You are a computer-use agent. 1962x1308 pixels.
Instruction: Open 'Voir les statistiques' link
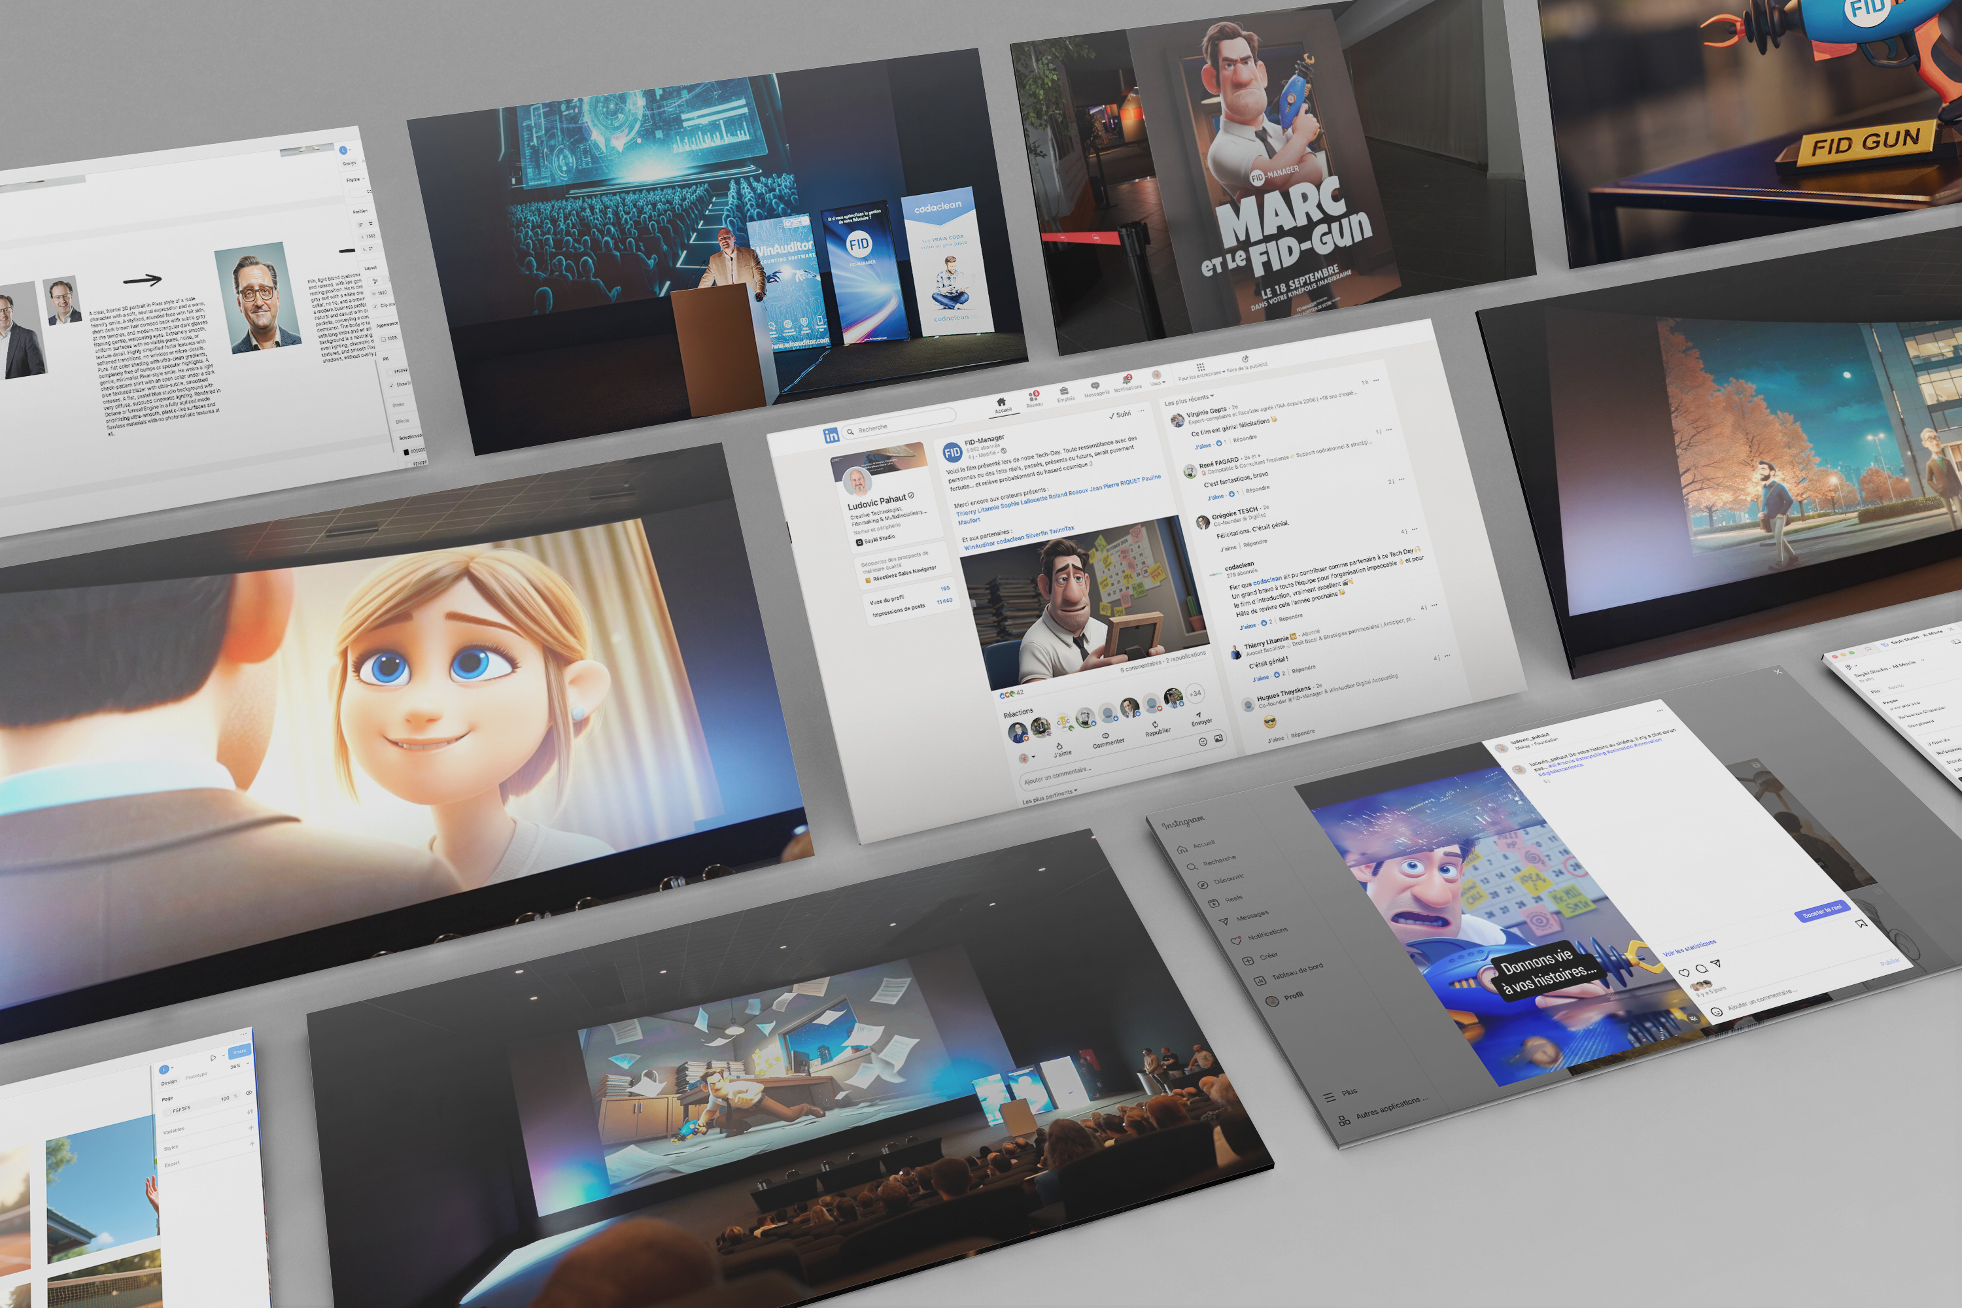1689,948
